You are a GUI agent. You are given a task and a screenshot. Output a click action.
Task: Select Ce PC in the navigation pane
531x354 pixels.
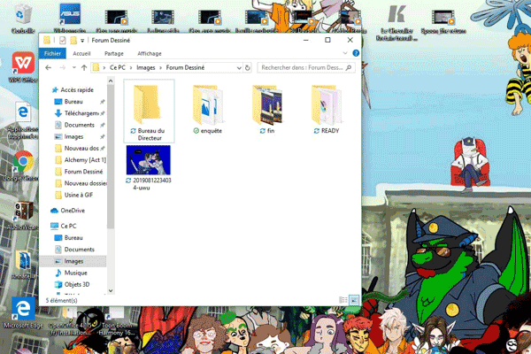pyautogui.click(x=68, y=226)
